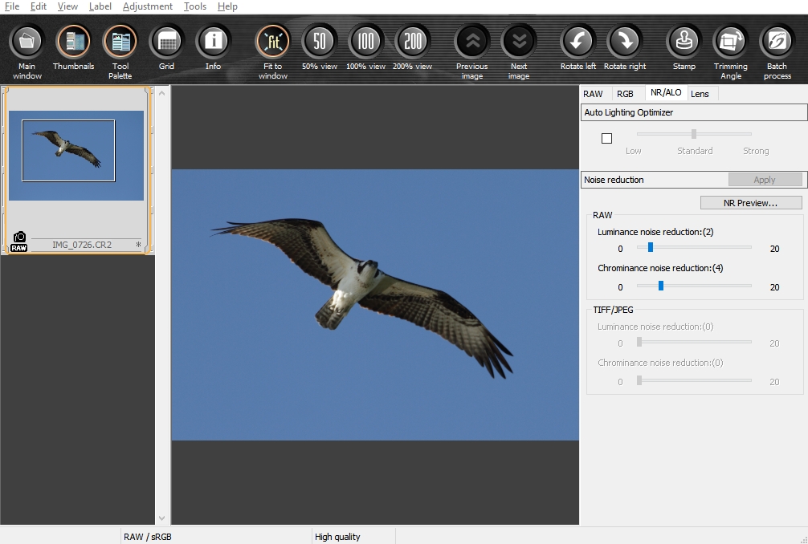The image size is (808, 544).
Task: Click the Main window toolbar icon
Action: point(27,41)
